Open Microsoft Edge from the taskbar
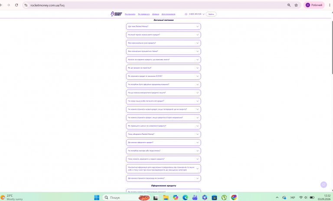Image resolution: width=333 pixels, height=201 pixels. (185, 198)
